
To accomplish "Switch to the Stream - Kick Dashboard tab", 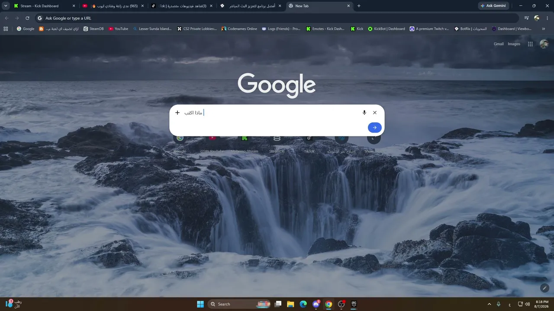I will [45, 6].
